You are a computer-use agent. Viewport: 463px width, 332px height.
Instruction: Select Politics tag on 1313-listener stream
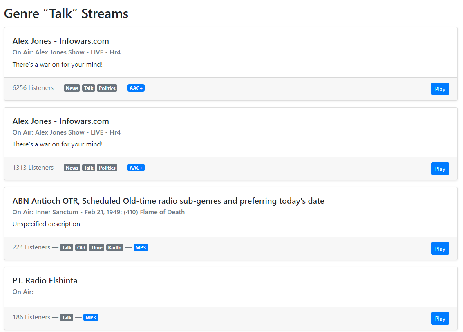pyautogui.click(x=107, y=168)
